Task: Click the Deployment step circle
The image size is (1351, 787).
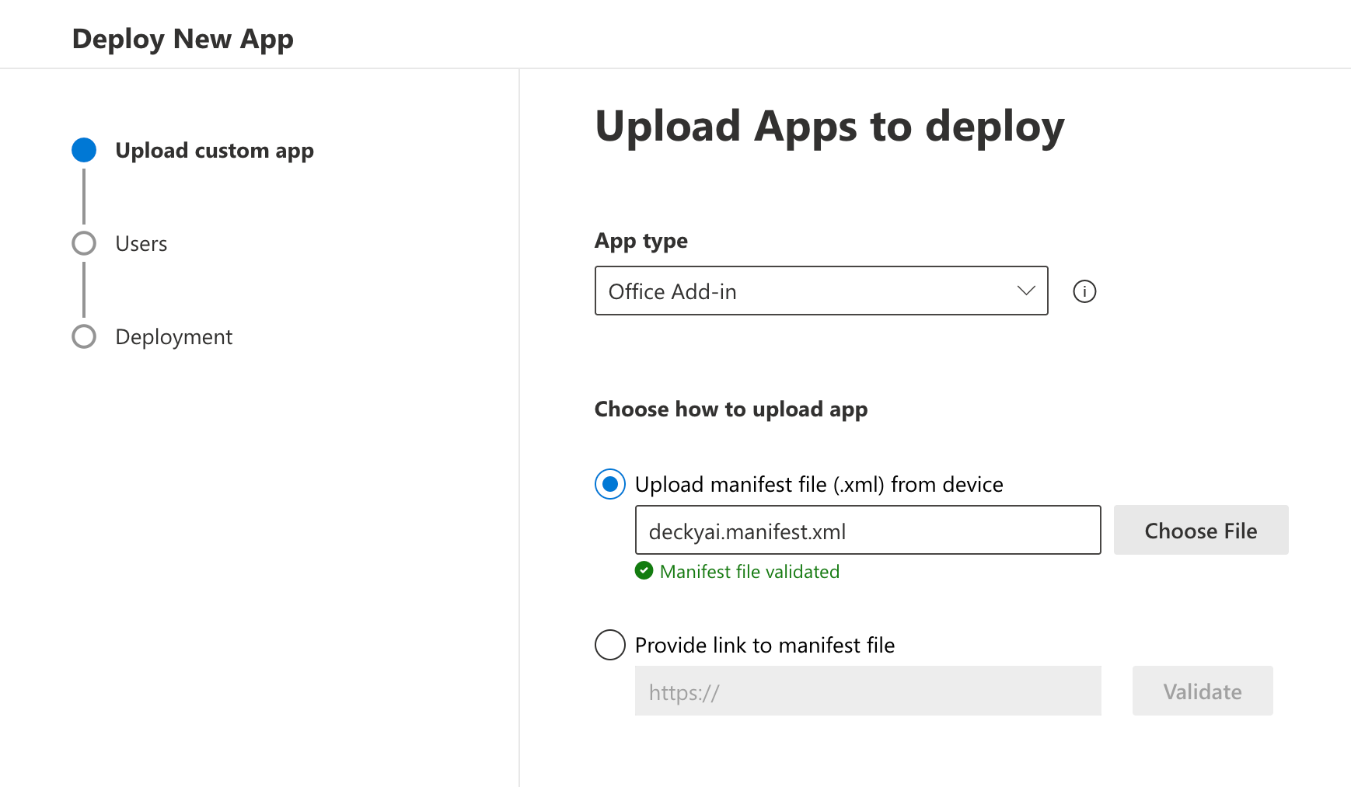Action: click(x=84, y=336)
